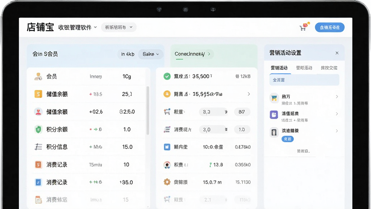Open the 8,3 dropdown field

213,112
